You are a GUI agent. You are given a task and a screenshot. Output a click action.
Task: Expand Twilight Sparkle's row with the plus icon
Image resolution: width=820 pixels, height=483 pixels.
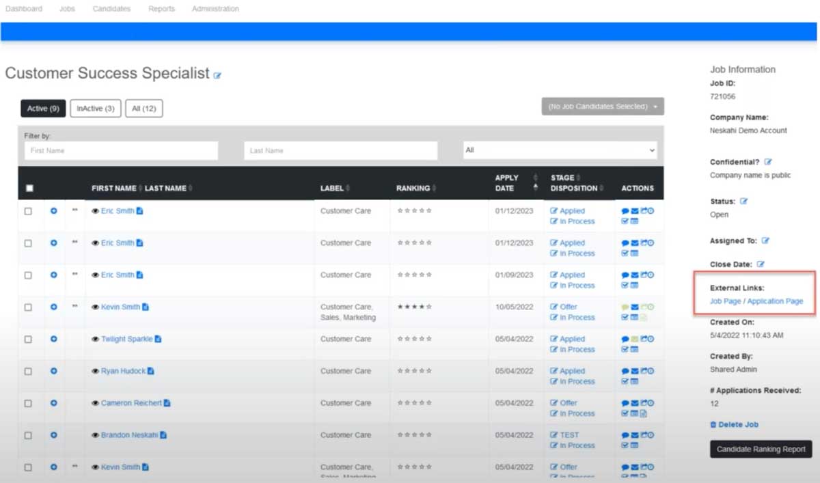pos(54,338)
